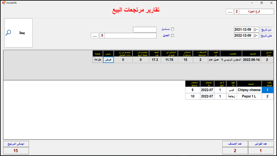Open calendar icon in the from-date picker
The image size is (277, 156).
tap(254, 29)
